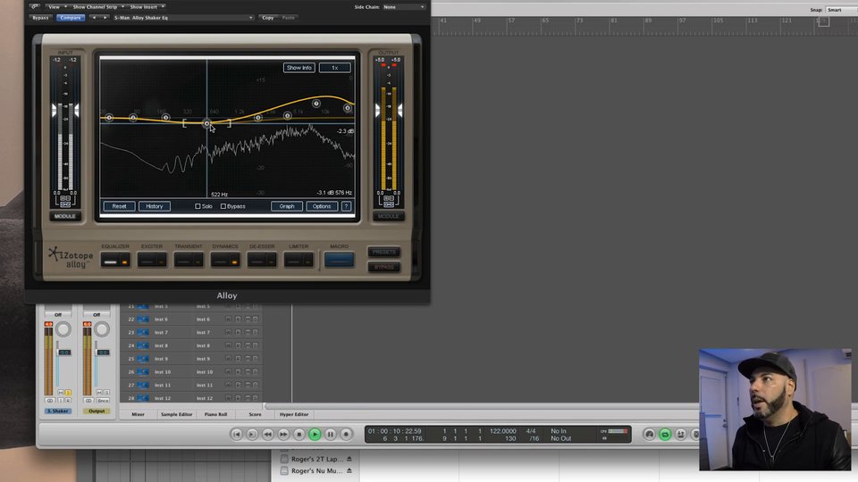The width and height of the screenshot is (858, 482).
Task: Pause the transport
Action: [x=331, y=434]
